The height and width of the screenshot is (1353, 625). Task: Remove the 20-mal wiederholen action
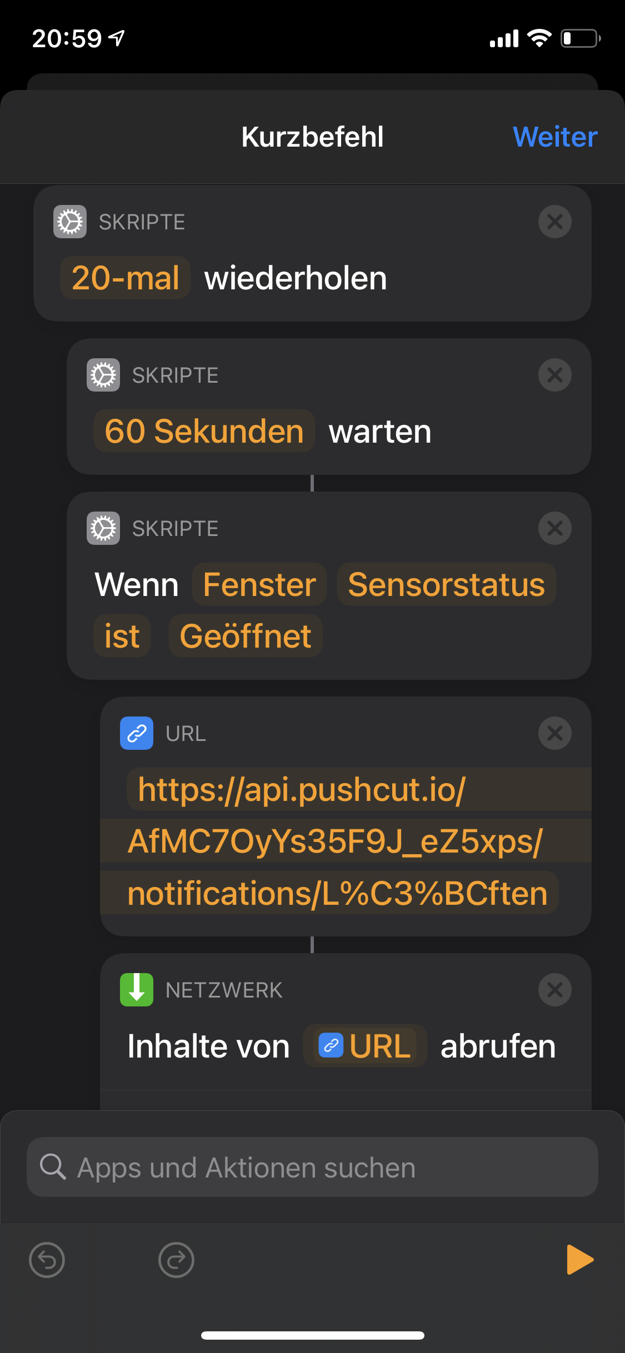(x=554, y=222)
